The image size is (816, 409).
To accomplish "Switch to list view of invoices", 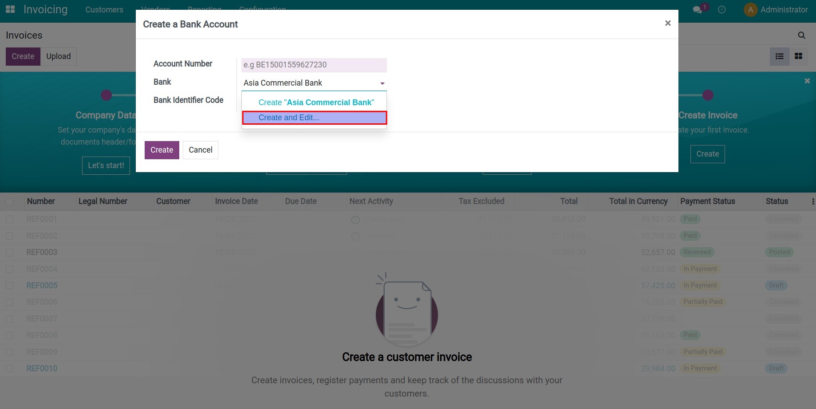I will pyautogui.click(x=779, y=56).
